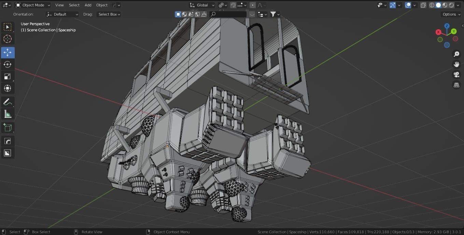The image size is (464, 235).
Task: Activate the Add Cube tool
Action: click(x=8, y=128)
